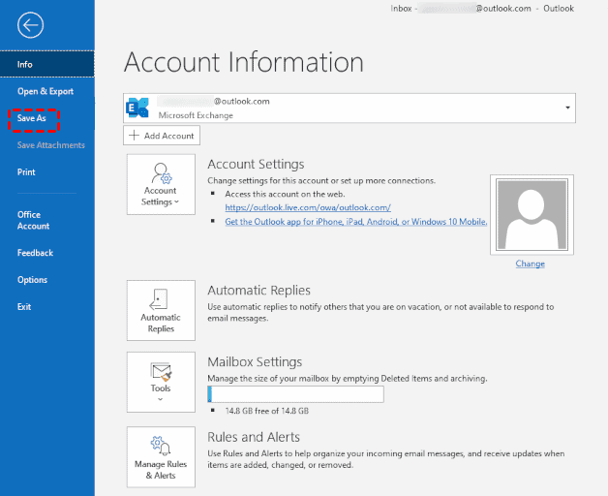Expand the account selector dropdown arrow
The height and width of the screenshot is (496, 608).
click(565, 108)
